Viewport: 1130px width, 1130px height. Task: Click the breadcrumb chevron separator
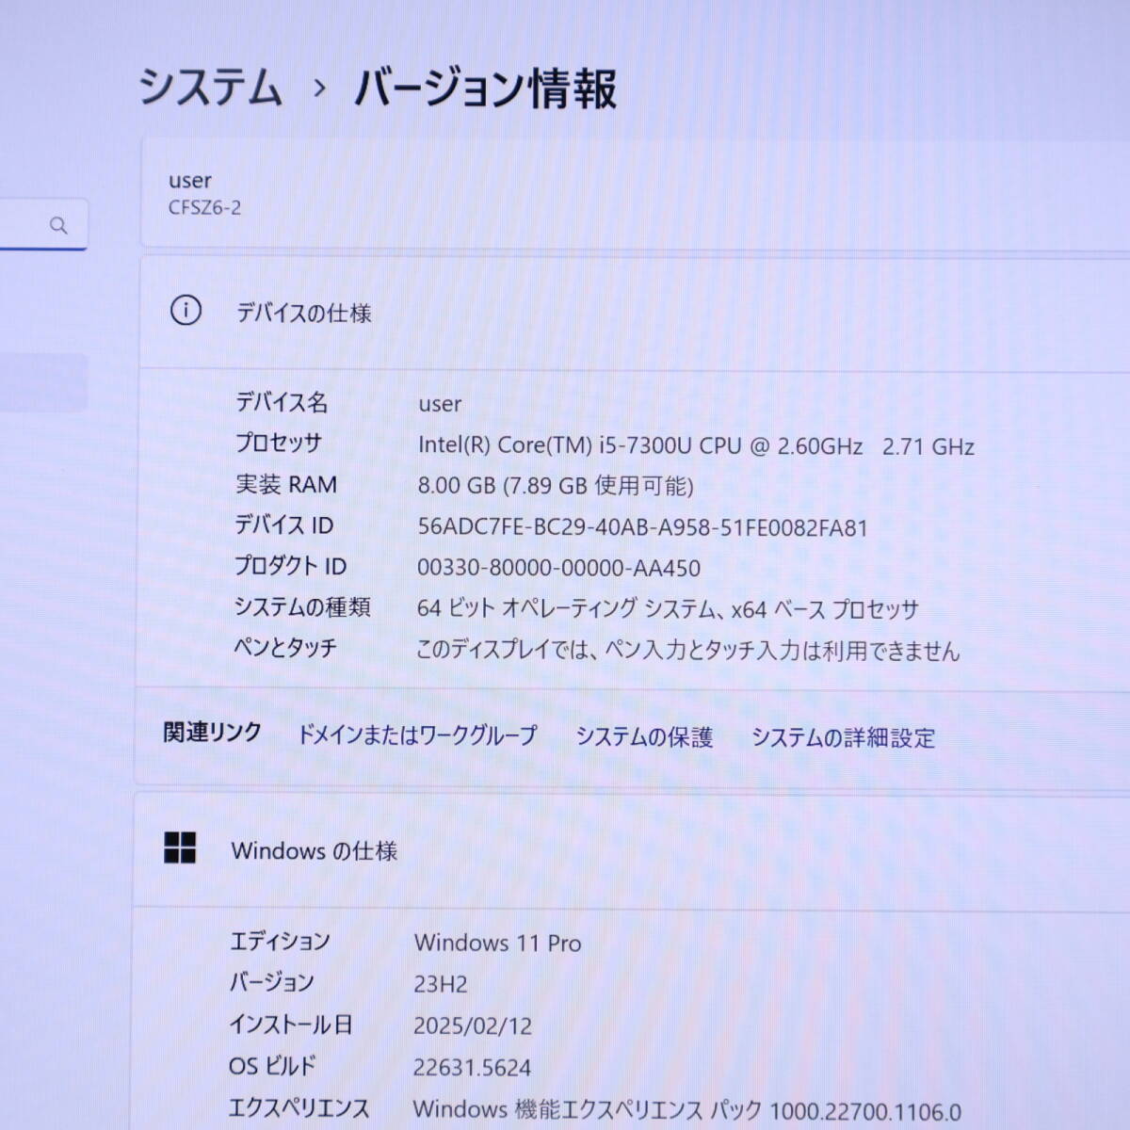[320, 89]
